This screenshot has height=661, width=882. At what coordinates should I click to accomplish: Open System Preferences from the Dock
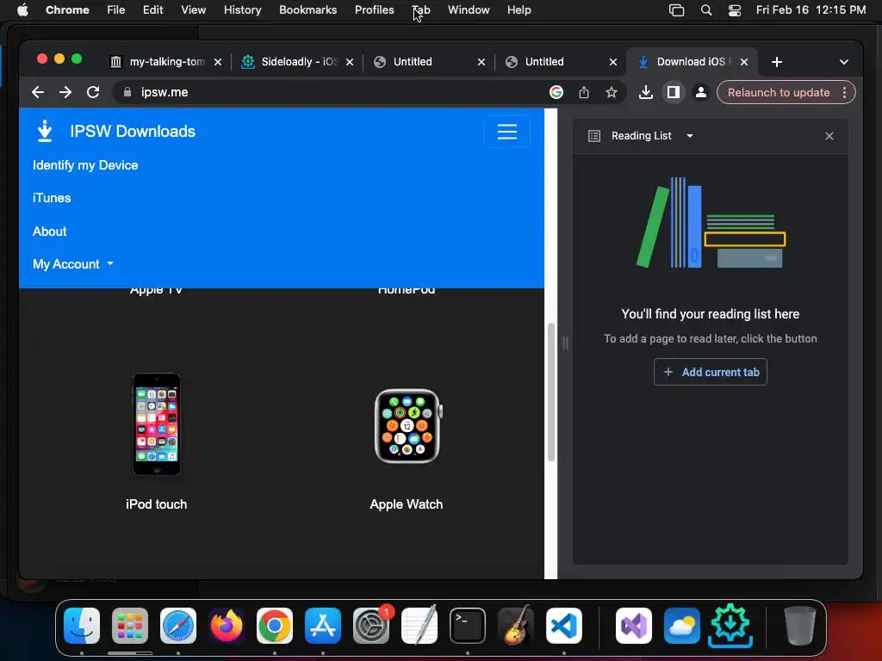pyautogui.click(x=371, y=626)
